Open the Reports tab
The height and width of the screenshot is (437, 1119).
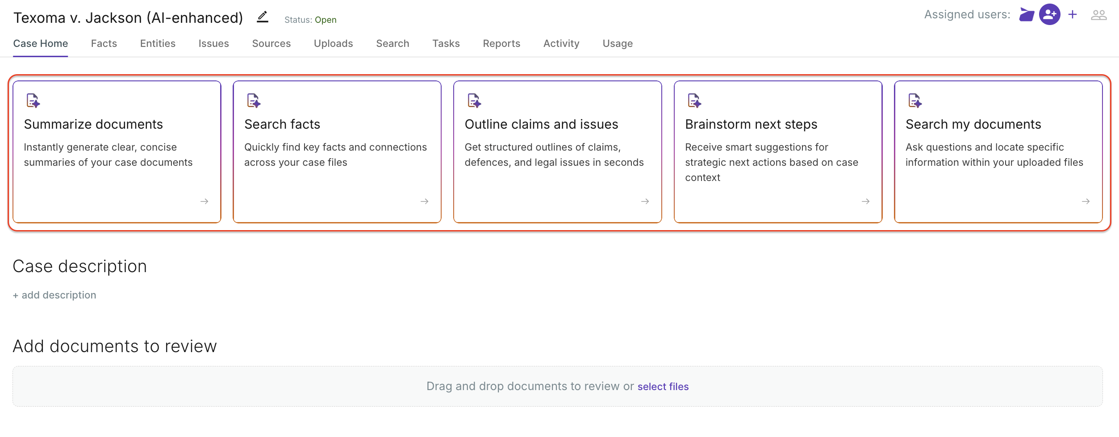tap(501, 43)
